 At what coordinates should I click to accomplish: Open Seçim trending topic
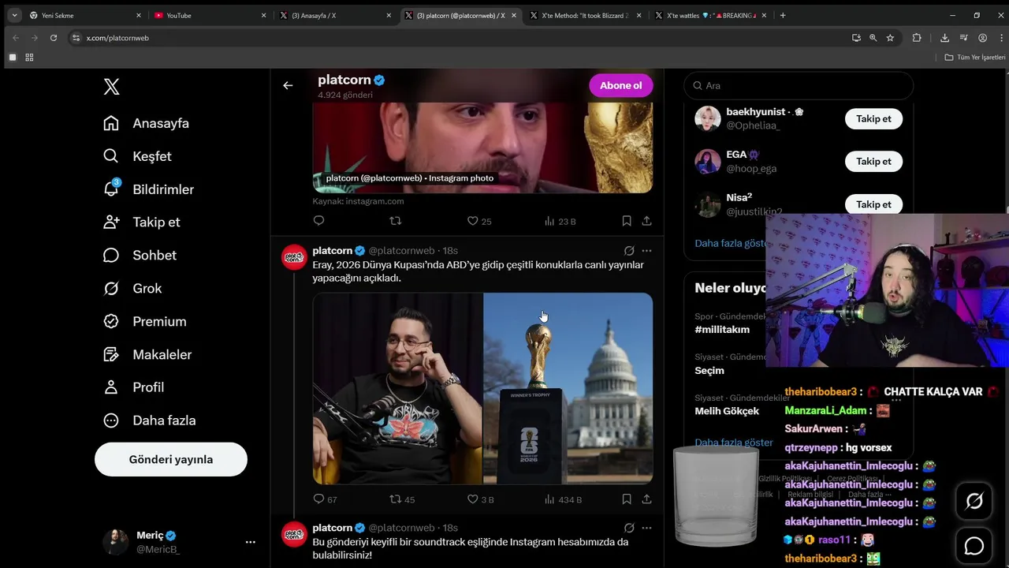(x=709, y=370)
